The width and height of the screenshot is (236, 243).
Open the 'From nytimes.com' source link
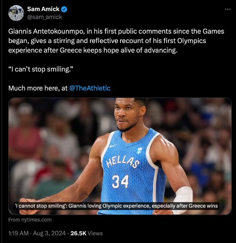pos(30,220)
